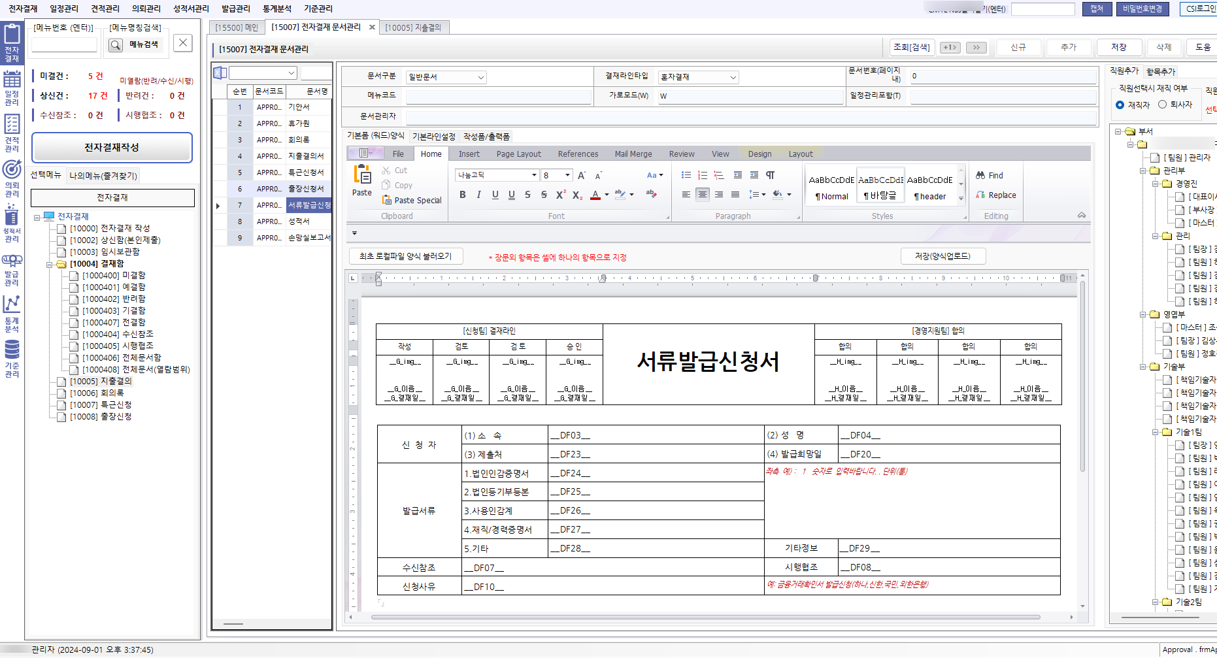
Task: Open the Mail Merge ribbon tab
Action: coord(633,154)
